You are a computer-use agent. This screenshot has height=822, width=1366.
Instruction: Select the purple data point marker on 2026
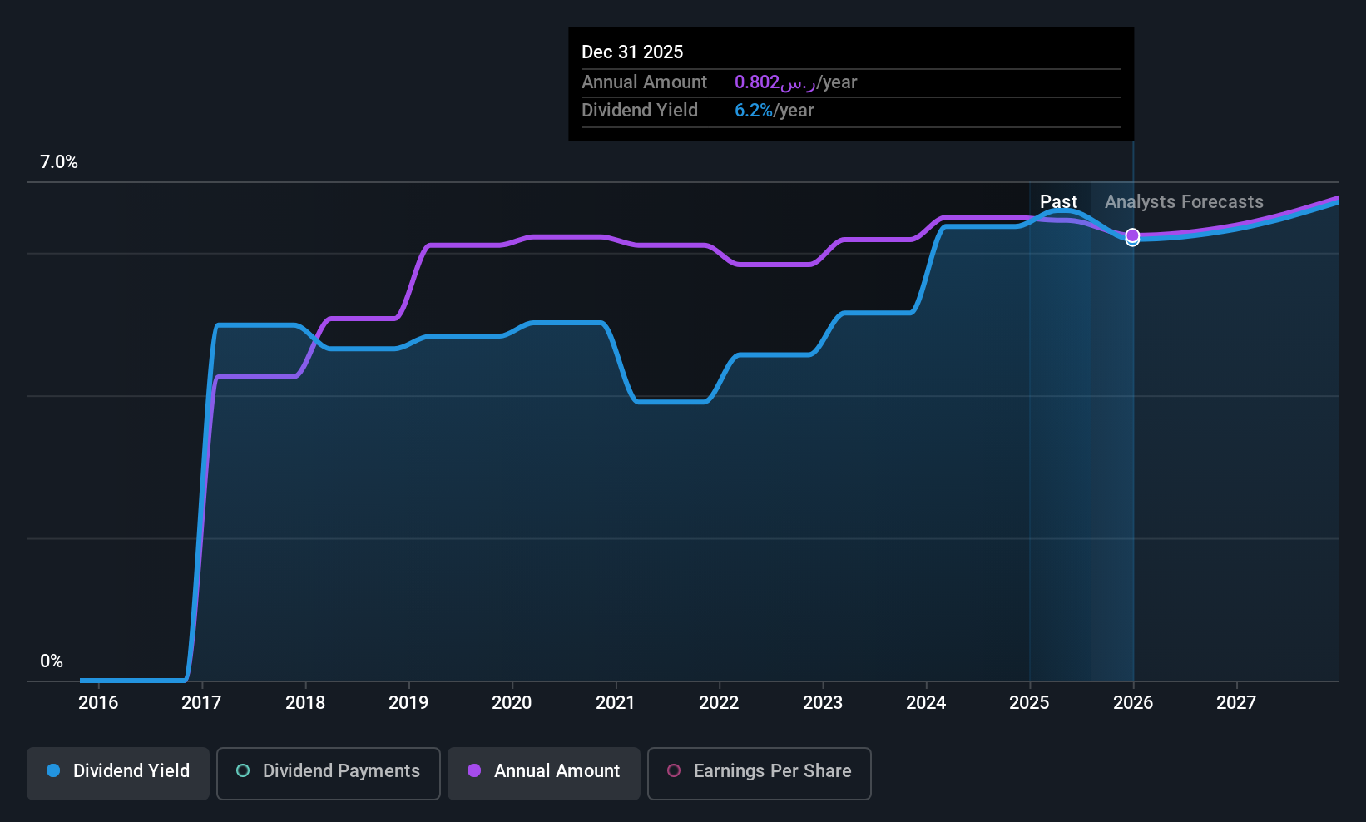(1131, 237)
